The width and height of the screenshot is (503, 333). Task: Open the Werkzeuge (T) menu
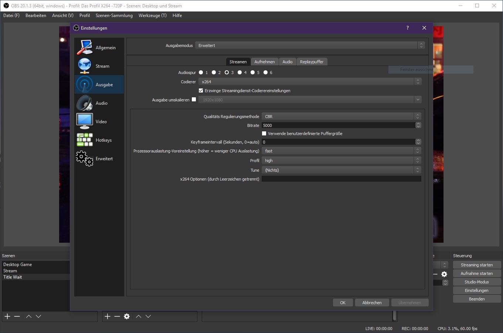pyautogui.click(x=153, y=16)
